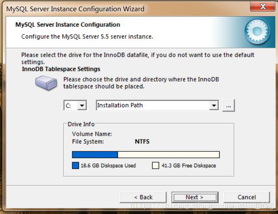Click the Installation Path combo box field

[x=157, y=105]
